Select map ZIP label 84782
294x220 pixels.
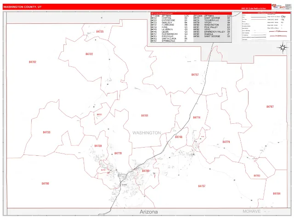33,62
